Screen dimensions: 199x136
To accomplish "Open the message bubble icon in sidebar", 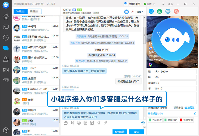I will click(x=6, y=27).
